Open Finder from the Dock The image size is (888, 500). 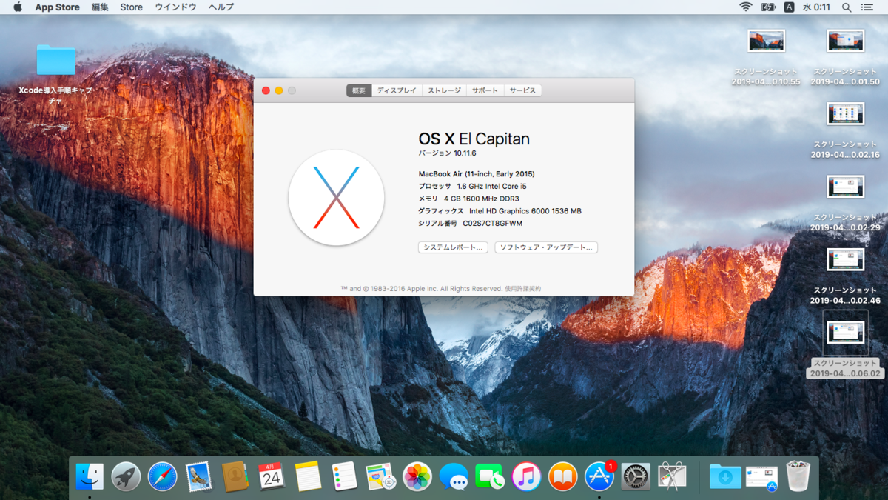tap(90, 476)
